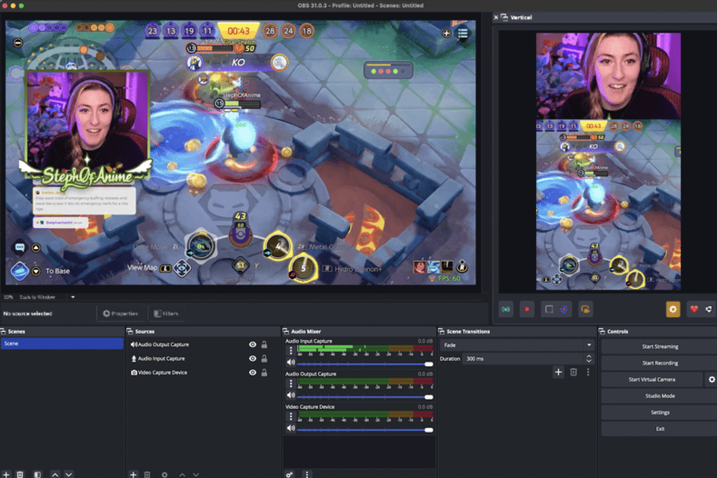Open Video Capture Device three-dot options
717x478 pixels.
pos(291,416)
